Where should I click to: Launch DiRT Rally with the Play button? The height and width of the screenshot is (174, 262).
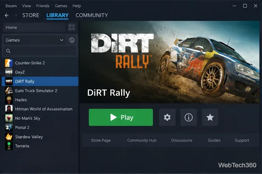121,117
